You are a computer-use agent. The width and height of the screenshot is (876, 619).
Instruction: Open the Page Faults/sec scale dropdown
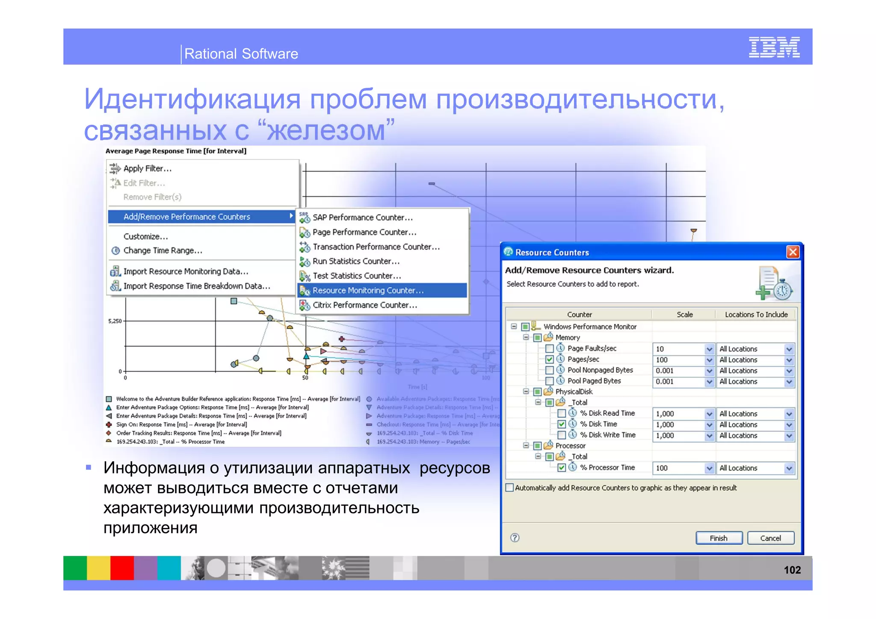tap(709, 349)
